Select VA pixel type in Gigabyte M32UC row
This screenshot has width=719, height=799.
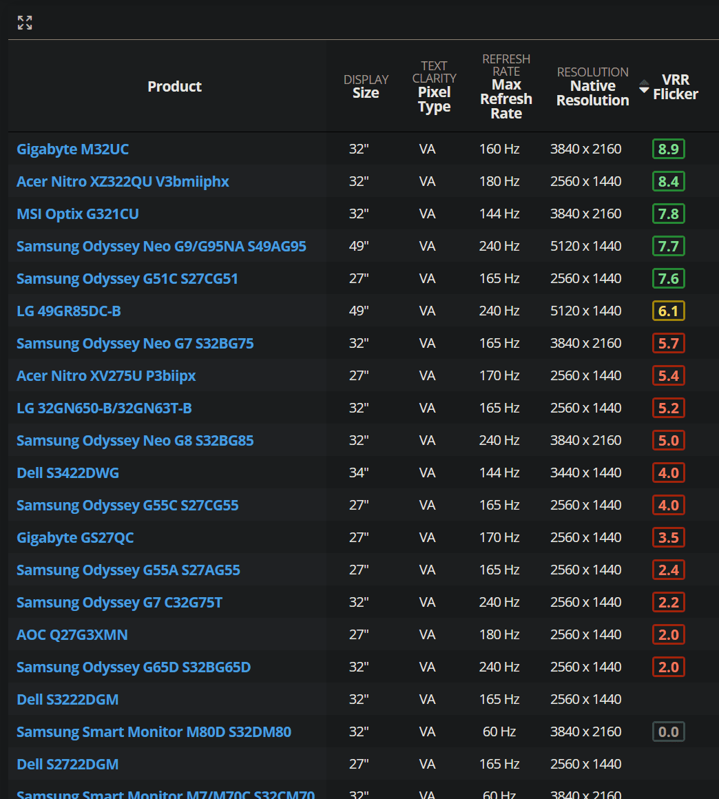[427, 149]
